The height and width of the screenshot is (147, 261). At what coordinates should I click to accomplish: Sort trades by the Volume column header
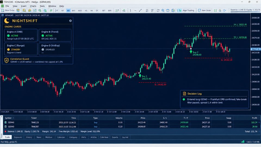tap(119, 118)
